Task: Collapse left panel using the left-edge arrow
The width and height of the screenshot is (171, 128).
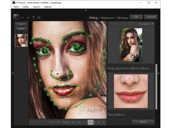Action: [x=13, y=73]
